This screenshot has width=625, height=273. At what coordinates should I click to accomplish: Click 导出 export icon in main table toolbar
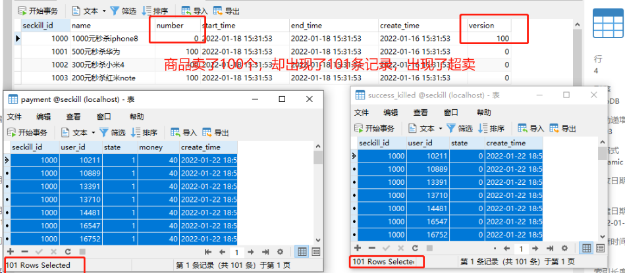(x=226, y=11)
